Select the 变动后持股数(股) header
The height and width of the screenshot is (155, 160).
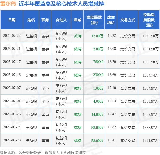pos(149,20)
